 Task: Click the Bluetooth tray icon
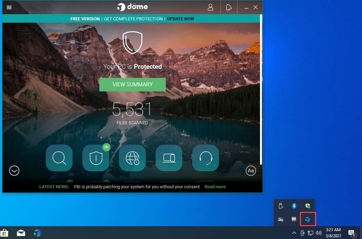[x=294, y=205]
